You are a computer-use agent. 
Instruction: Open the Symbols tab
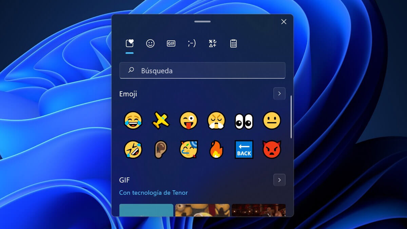click(213, 43)
